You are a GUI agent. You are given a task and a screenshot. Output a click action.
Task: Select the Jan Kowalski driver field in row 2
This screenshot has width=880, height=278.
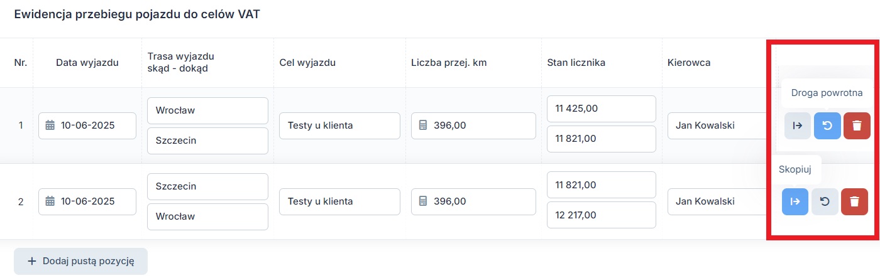(713, 201)
